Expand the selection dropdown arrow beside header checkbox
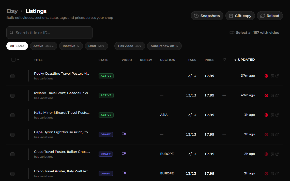 [x=18, y=60]
